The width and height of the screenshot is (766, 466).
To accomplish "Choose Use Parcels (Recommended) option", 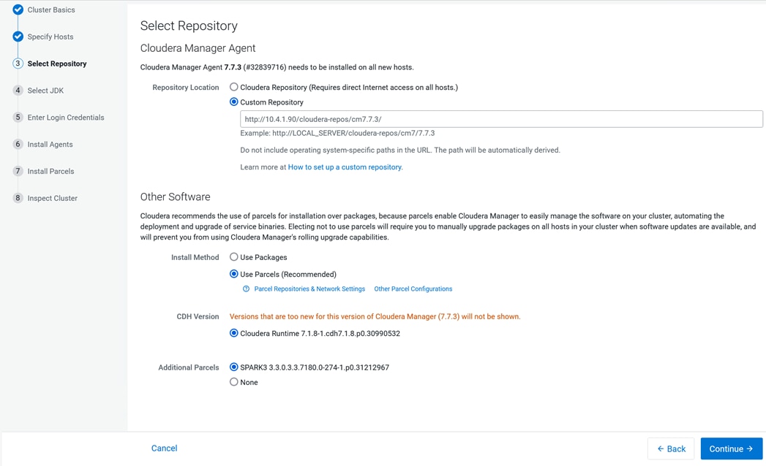I will 234,274.
